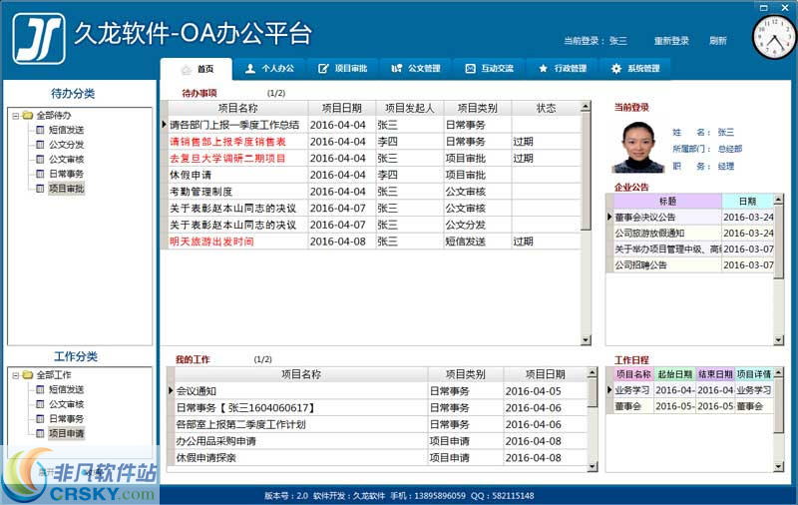Click the 状态 column header
798x505 pixels.
point(546,108)
